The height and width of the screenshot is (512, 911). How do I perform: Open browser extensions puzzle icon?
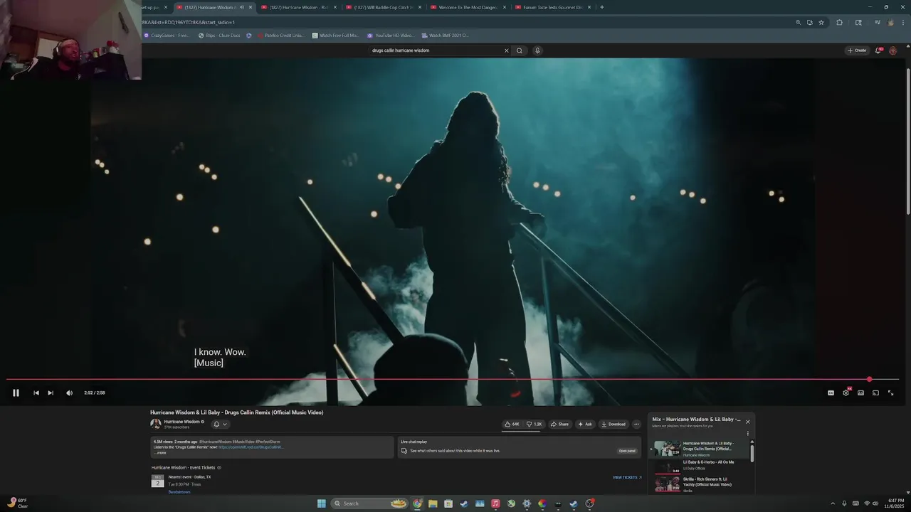[839, 22]
